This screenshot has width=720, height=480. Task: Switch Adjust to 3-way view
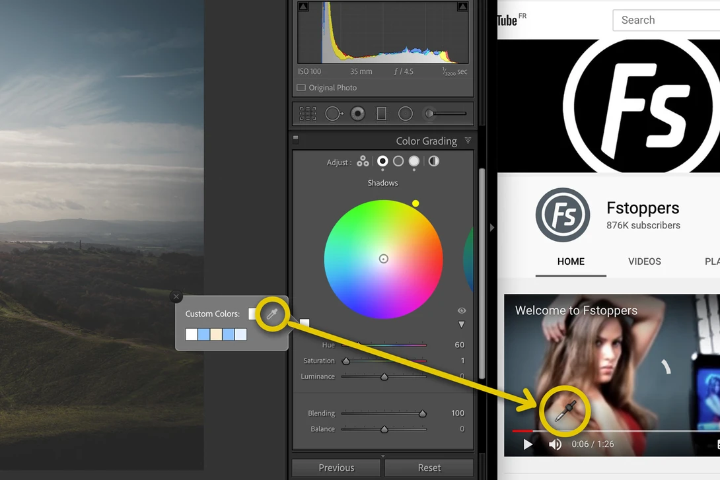coord(363,161)
